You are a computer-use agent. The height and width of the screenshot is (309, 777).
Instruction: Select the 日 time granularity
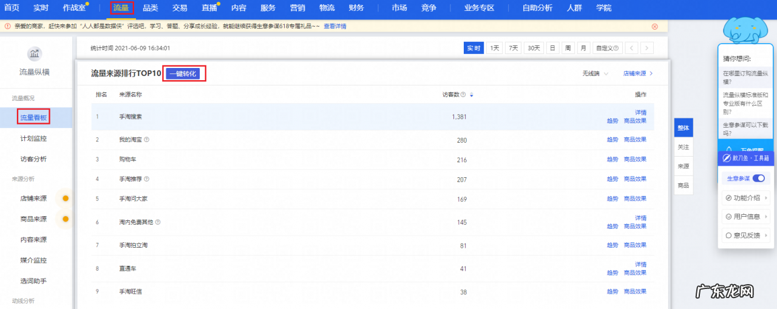tap(552, 48)
